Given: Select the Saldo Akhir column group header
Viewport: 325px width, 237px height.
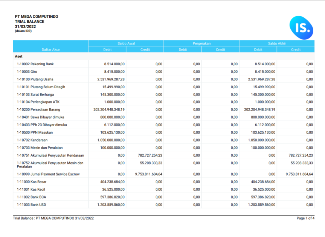Looking at the screenshot, I should 277,43.
